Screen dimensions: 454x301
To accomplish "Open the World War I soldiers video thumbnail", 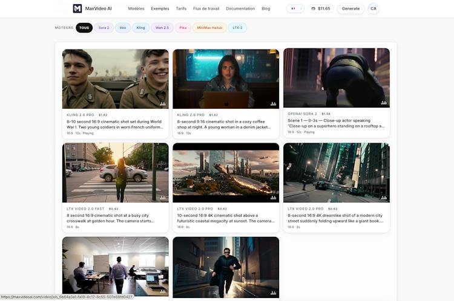I will point(115,79).
